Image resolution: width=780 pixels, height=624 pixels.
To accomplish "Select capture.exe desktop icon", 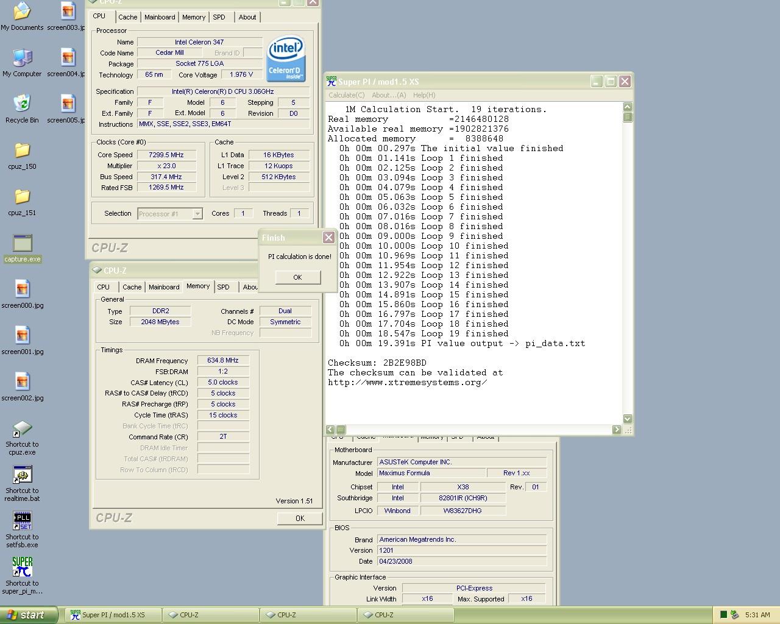I will (22, 248).
